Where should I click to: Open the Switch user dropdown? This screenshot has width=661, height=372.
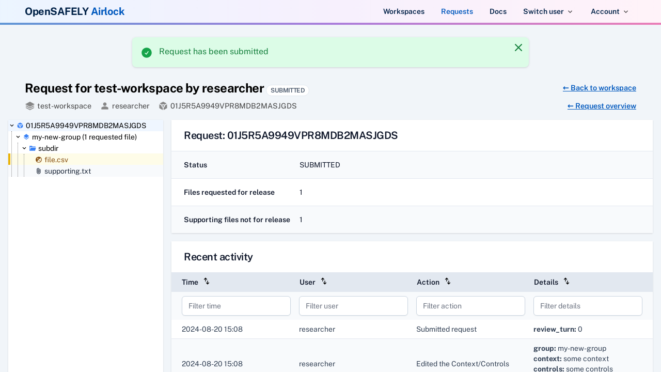click(x=548, y=11)
